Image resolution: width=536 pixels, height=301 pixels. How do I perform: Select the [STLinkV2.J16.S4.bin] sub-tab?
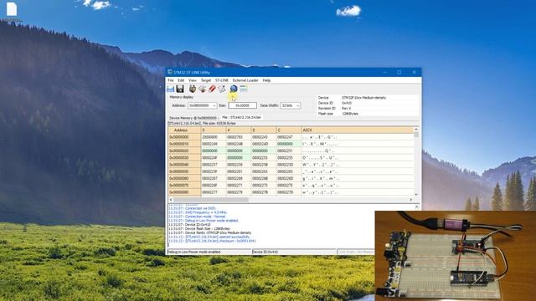click(184, 123)
